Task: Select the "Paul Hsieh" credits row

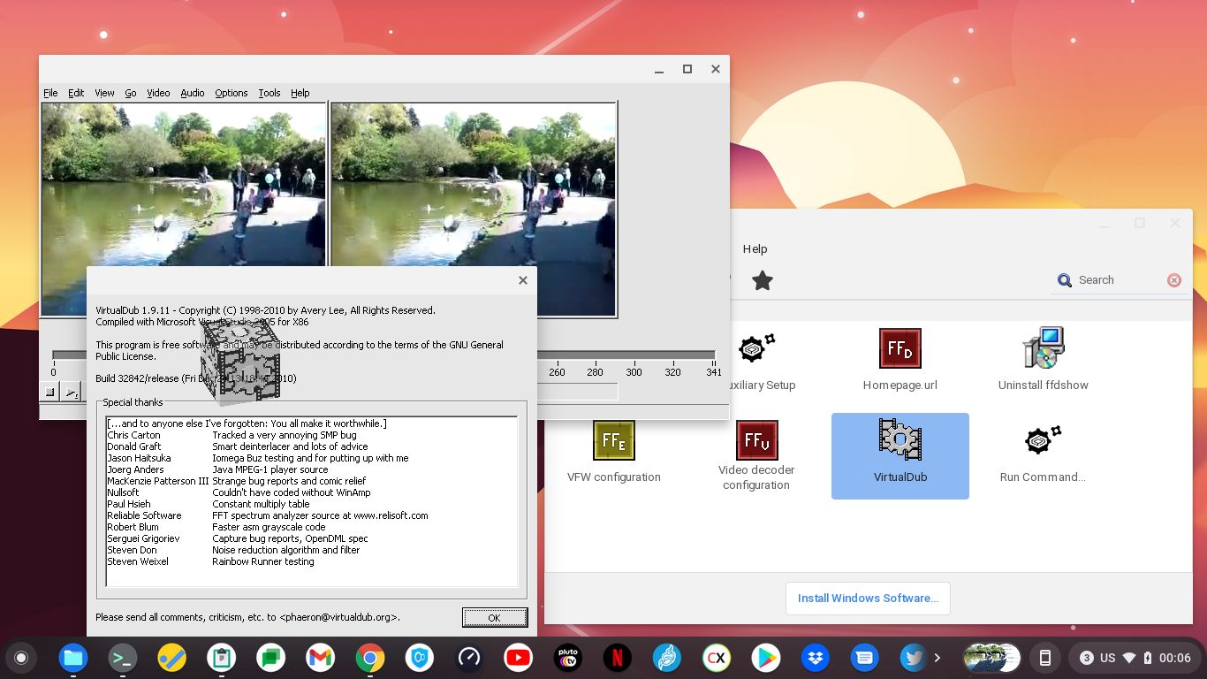Action: (x=311, y=504)
